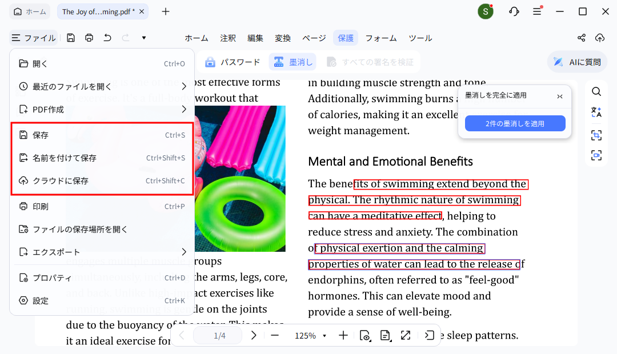The height and width of the screenshot is (354, 617).
Task: Choose ファイルの保存場所を開く menu entry
Action: coord(102,230)
